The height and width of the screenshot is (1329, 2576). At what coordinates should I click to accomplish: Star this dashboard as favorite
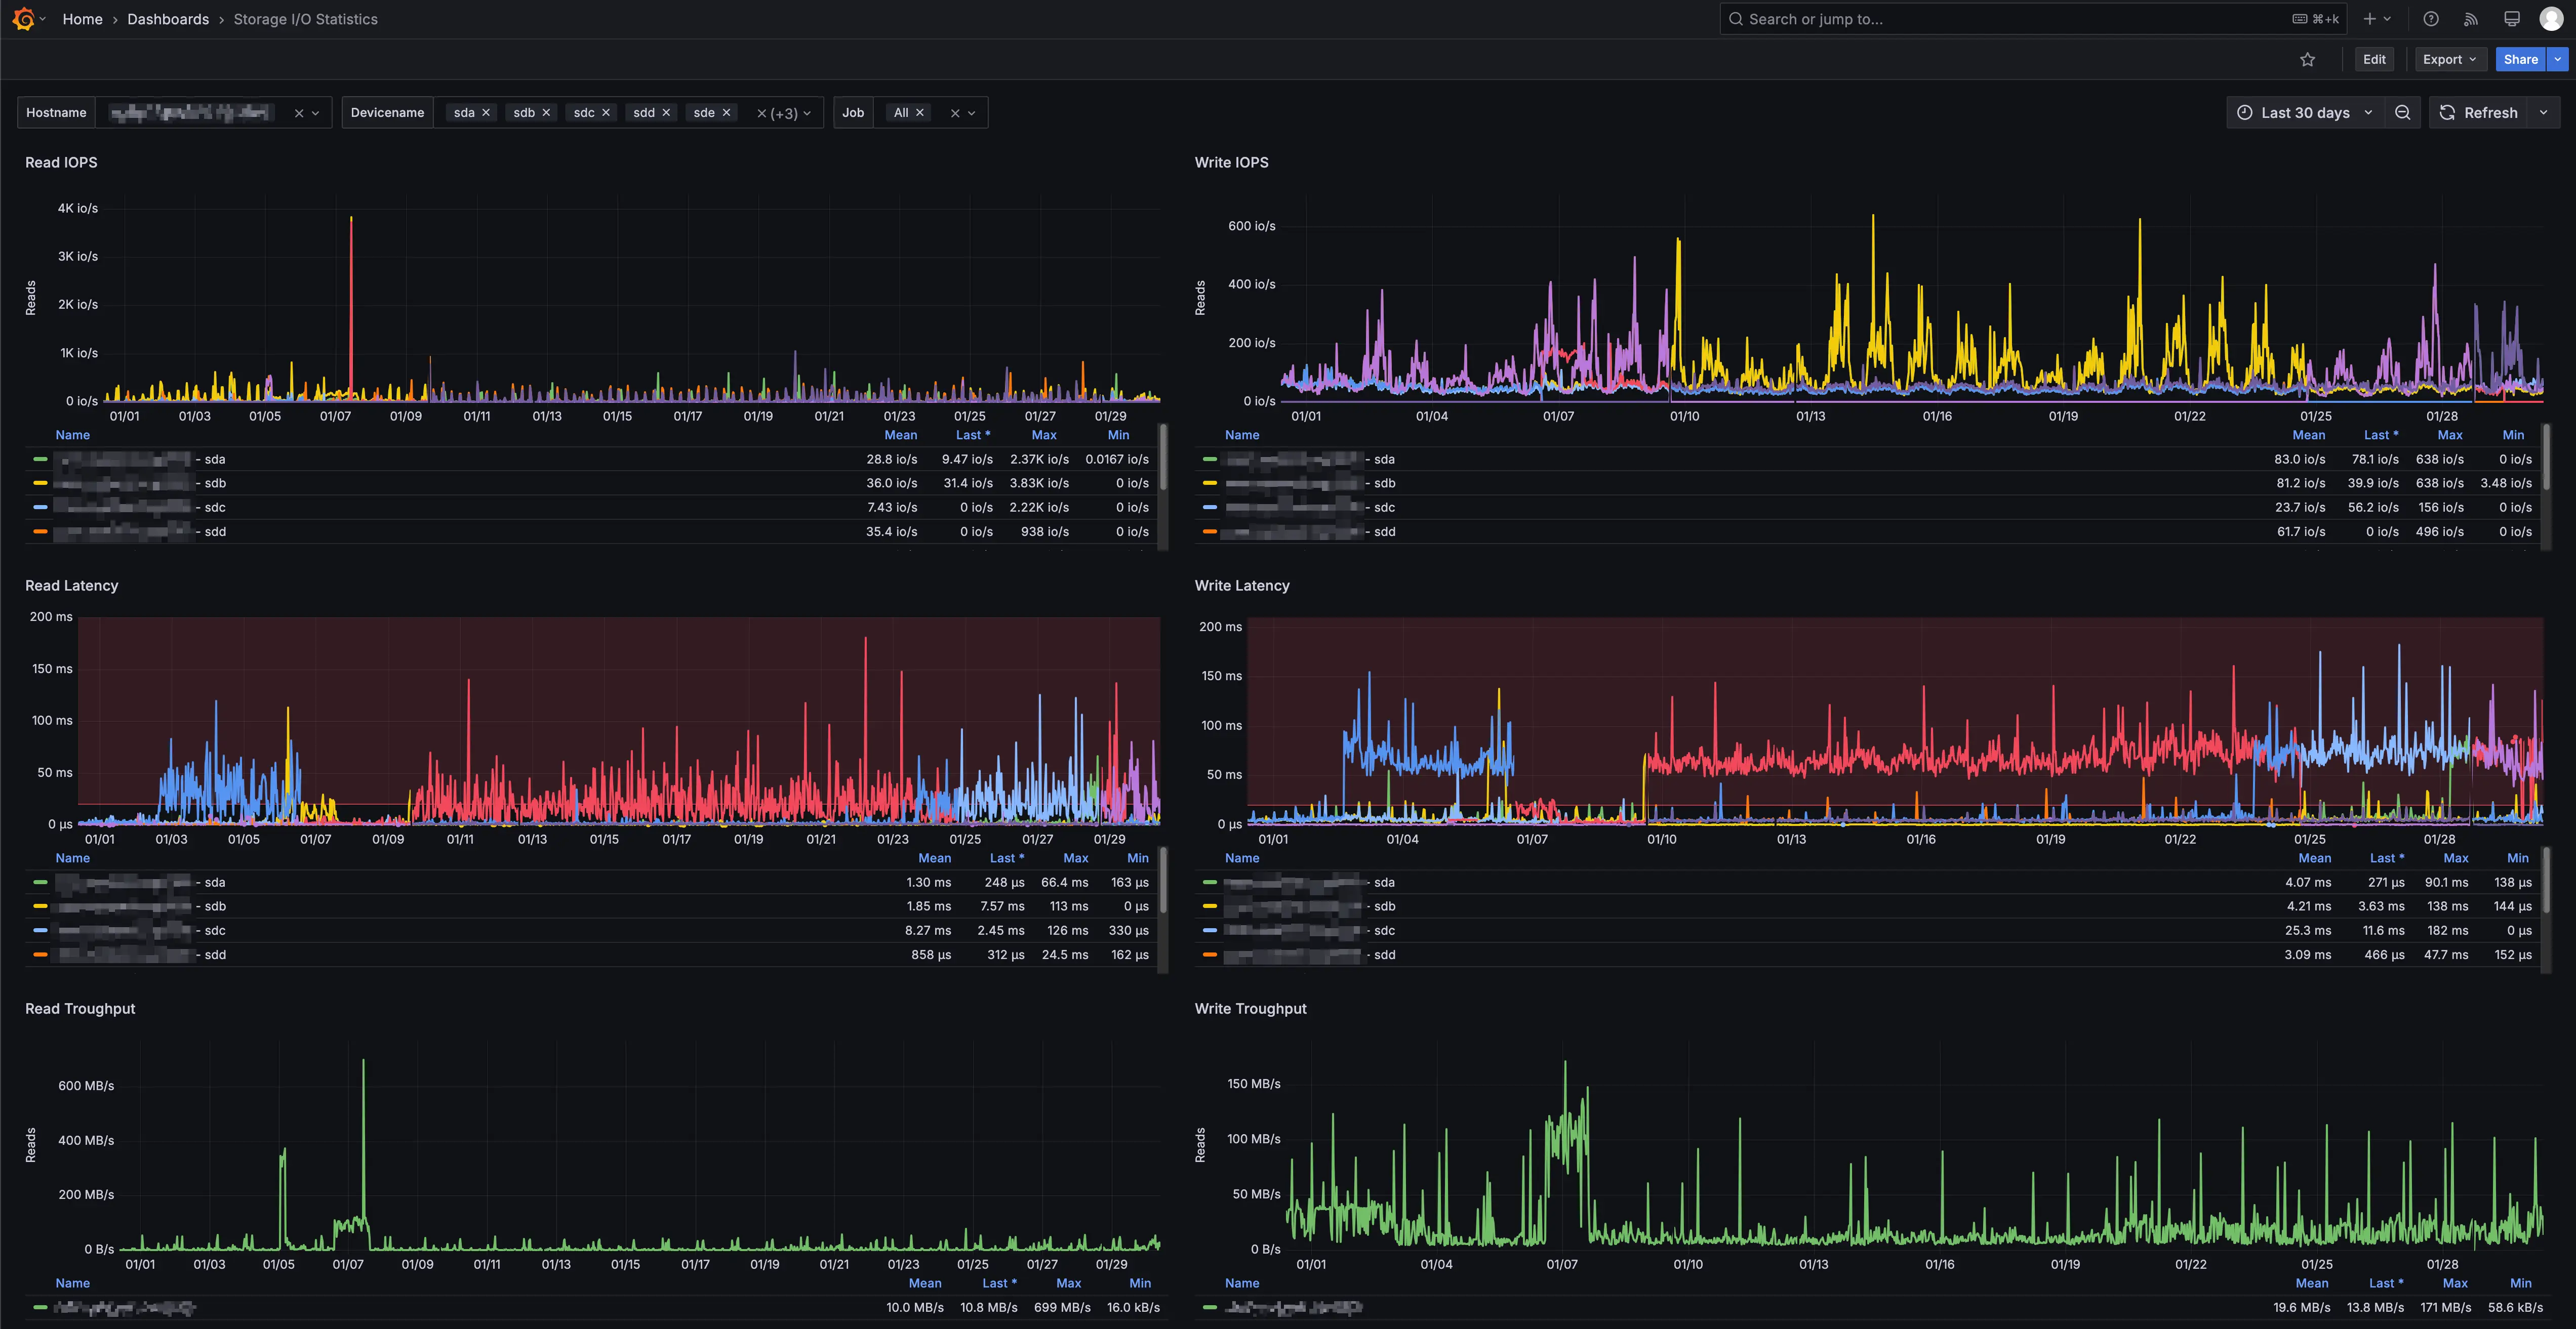[2308, 59]
